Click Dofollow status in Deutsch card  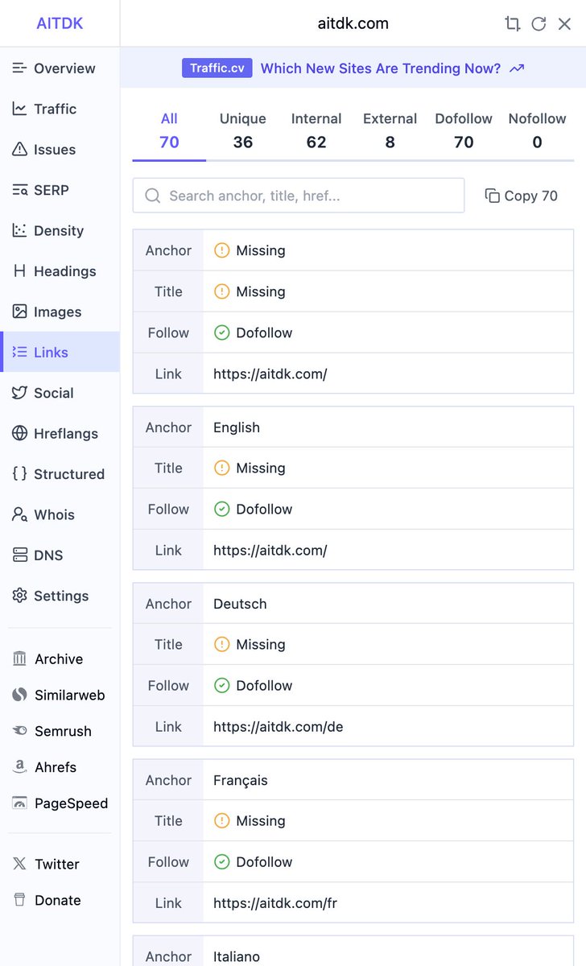(x=253, y=685)
